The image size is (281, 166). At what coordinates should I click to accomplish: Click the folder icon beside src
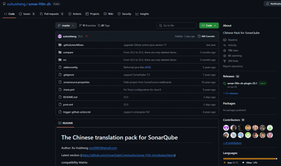click(60, 59)
